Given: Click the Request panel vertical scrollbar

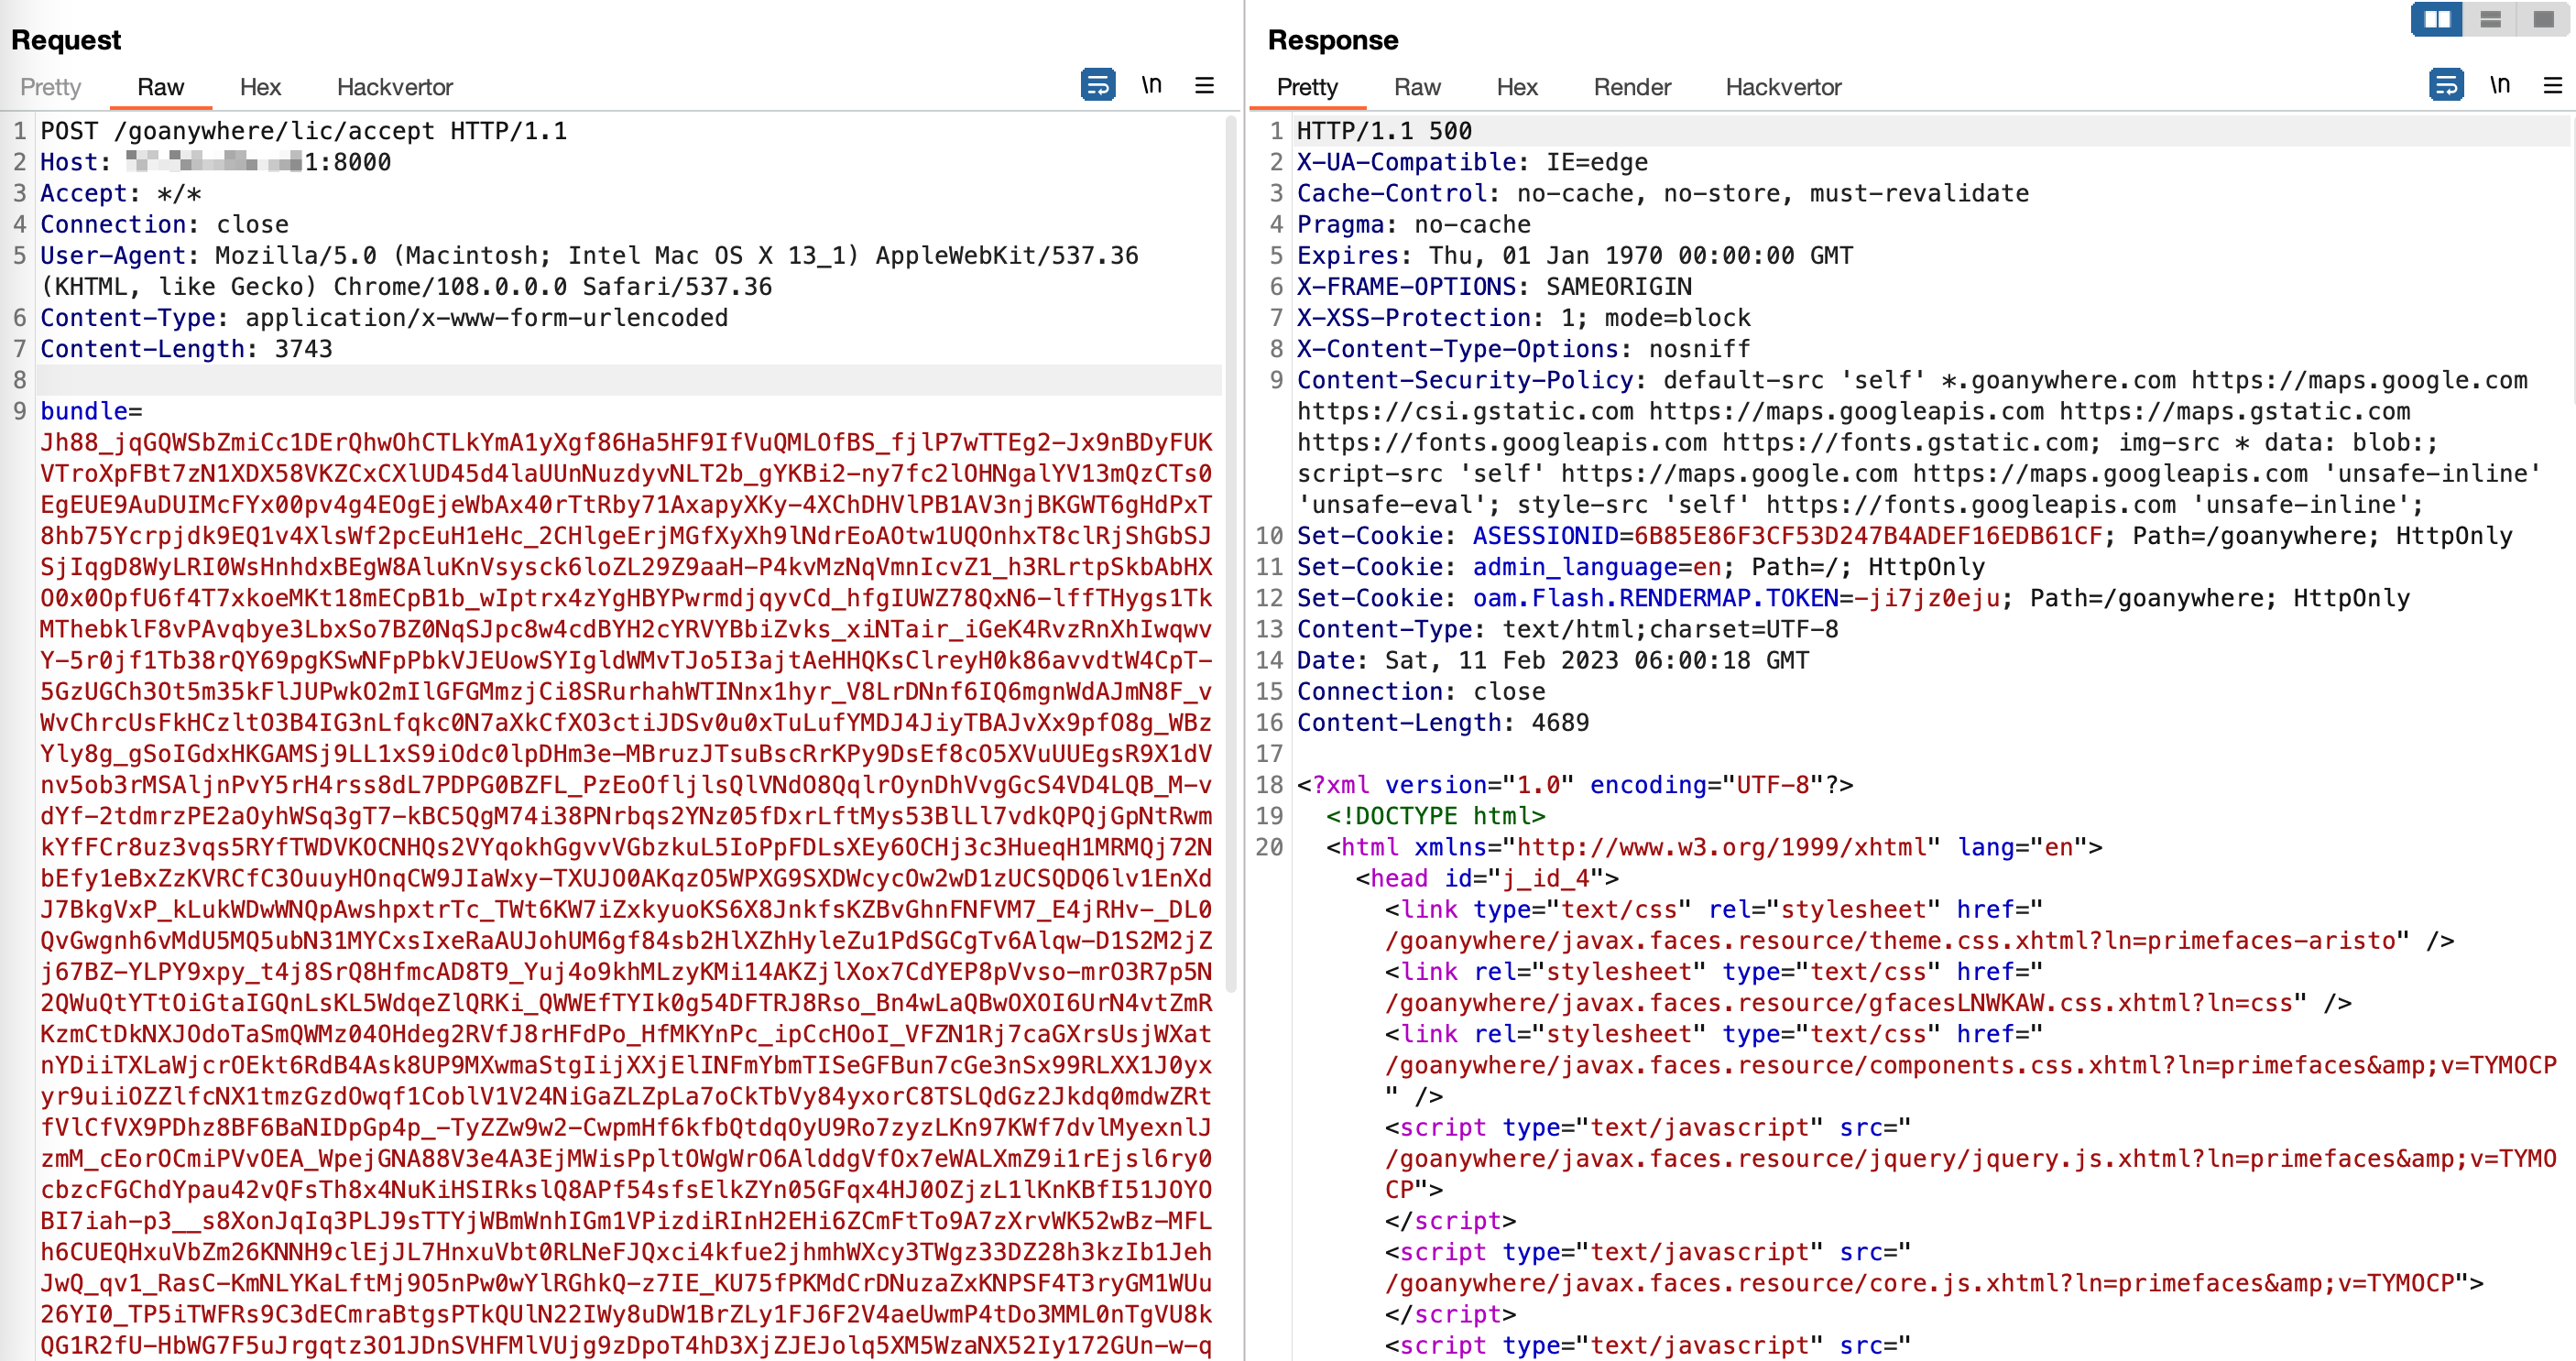Looking at the screenshot, I should click(1231, 550).
